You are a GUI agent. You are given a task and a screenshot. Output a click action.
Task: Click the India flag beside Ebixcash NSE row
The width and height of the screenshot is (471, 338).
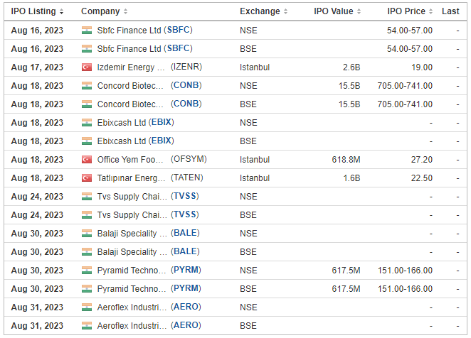pyautogui.click(x=87, y=123)
